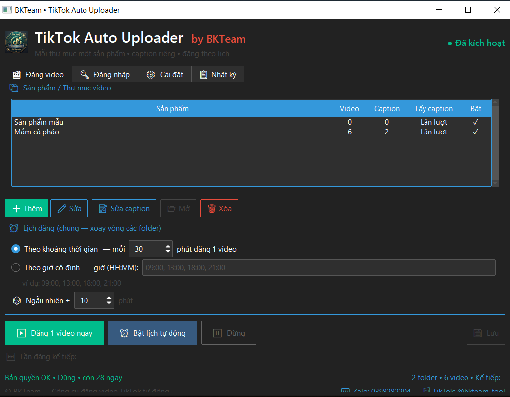Click the TikTok Auto Uploader app logo

coord(16,43)
